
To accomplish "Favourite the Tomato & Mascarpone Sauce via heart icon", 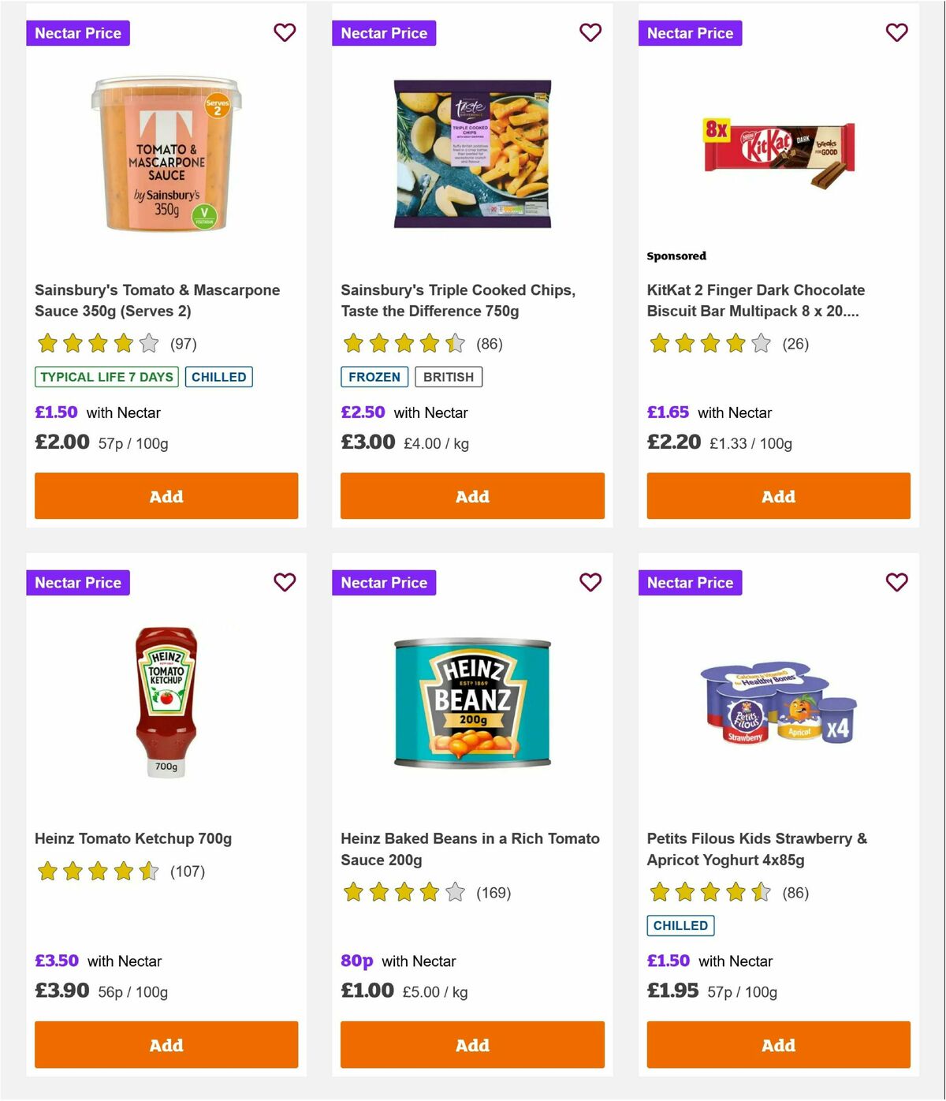I will click(285, 32).
